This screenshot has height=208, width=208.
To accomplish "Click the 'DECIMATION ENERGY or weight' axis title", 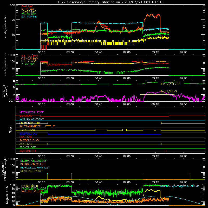I will (x=4, y=169).
